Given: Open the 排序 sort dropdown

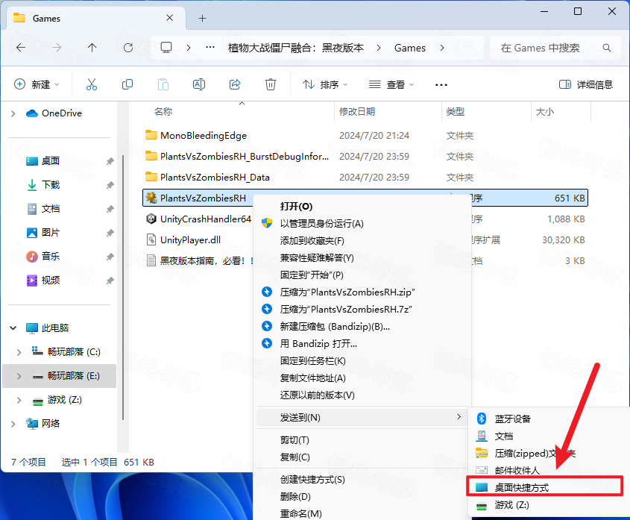Looking at the screenshot, I should pyautogui.click(x=325, y=84).
